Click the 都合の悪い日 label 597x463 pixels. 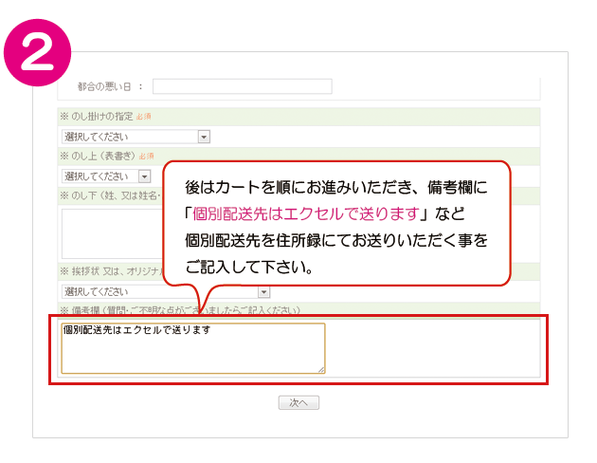click(x=104, y=87)
